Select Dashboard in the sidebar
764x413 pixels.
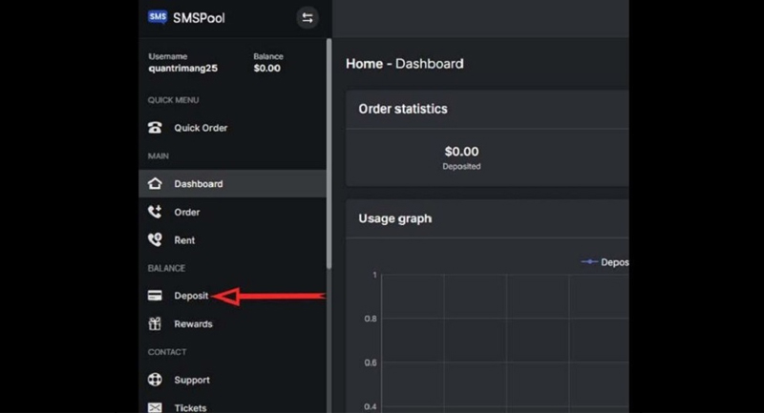199,184
